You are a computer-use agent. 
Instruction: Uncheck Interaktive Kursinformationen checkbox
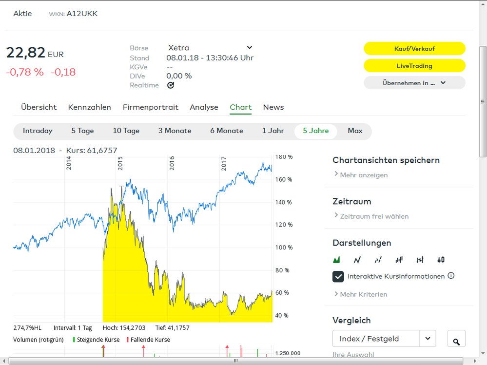click(338, 276)
